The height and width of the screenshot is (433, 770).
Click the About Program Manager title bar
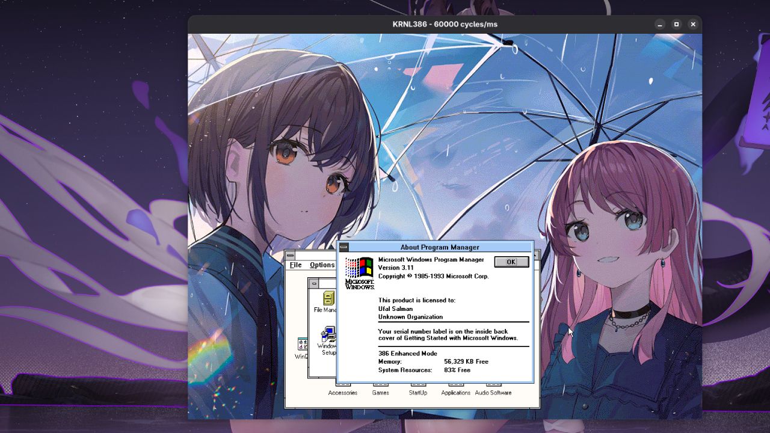[x=440, y=247]
